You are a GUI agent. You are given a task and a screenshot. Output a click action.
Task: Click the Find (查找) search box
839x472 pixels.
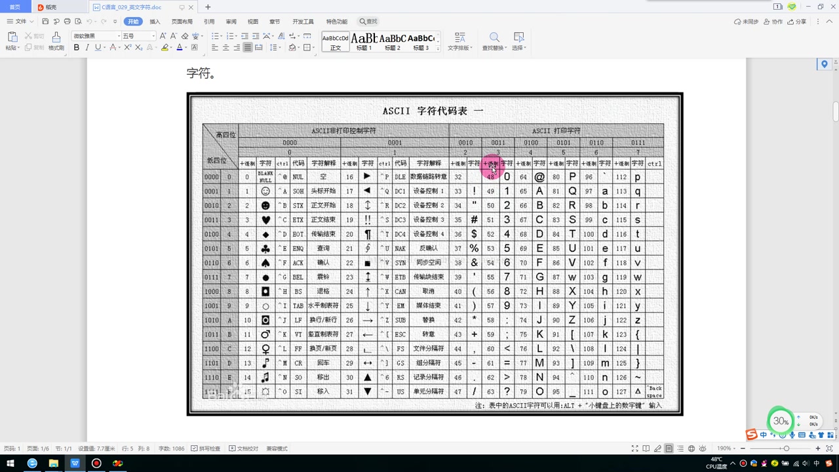tap(368, 22)
